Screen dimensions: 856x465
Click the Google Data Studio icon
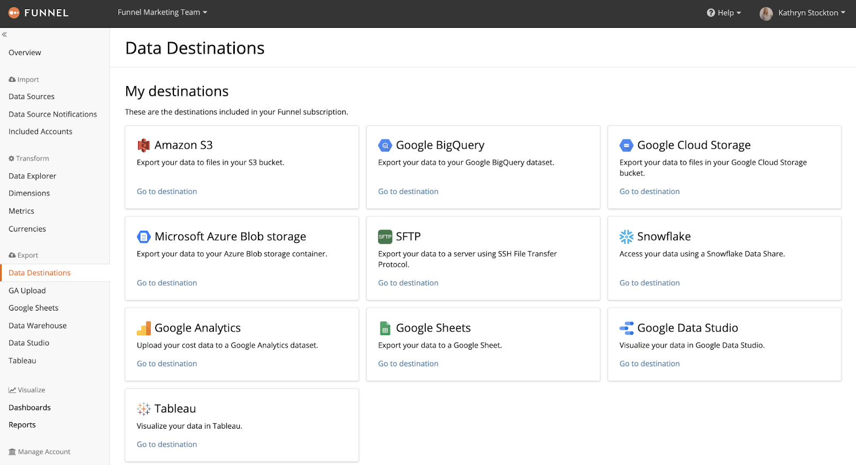coord(626,328)
